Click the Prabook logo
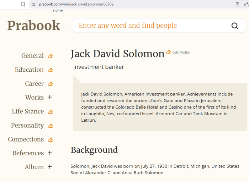The height and width of the screenshot is (182, 249). pos(34,26)
